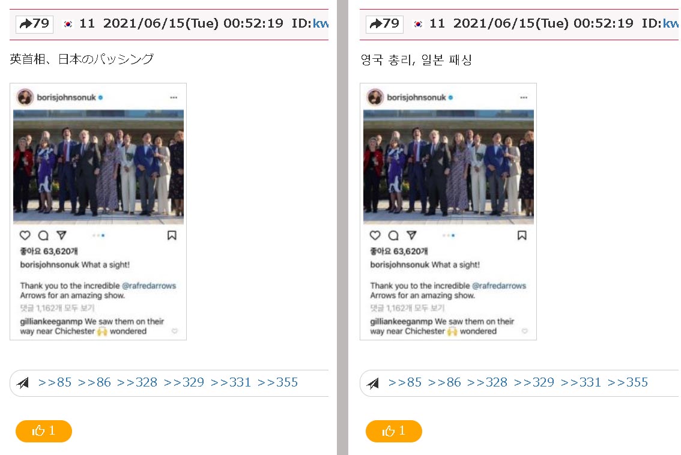
Task: Open reply link >>355 in left panel
Action: point(277,382)
